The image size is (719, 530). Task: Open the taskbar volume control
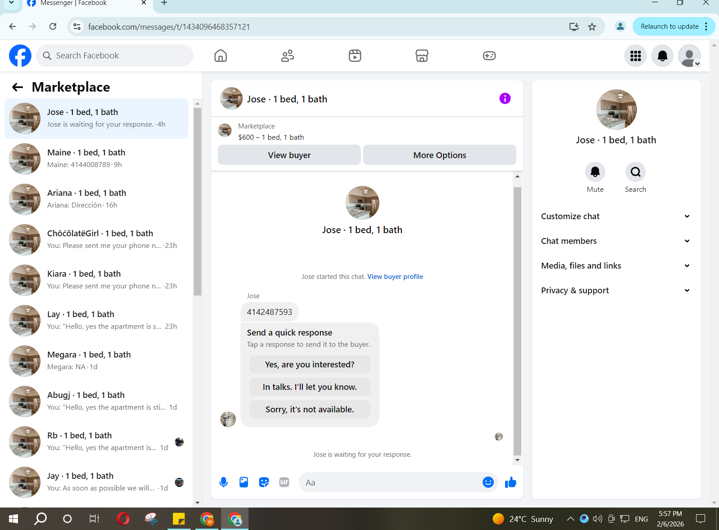(597, 519)
